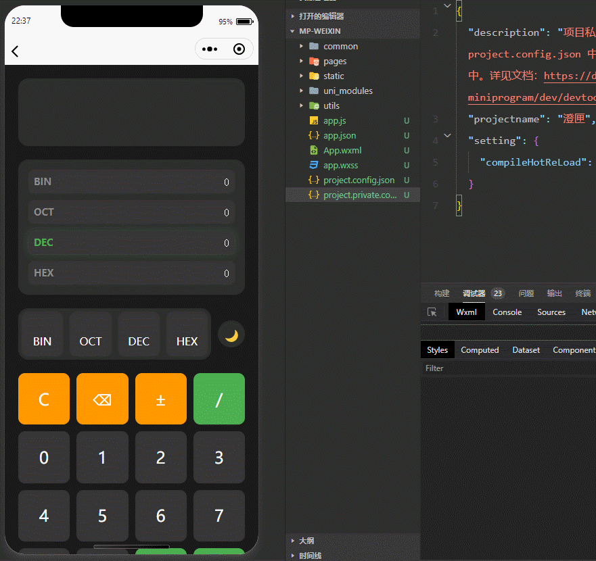596x561 pixels.
Task: Tap digit 1 on the keypad
Action: pos(102,458)
